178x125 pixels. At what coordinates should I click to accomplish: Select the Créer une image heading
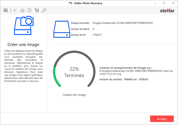[x=23, y=44]
